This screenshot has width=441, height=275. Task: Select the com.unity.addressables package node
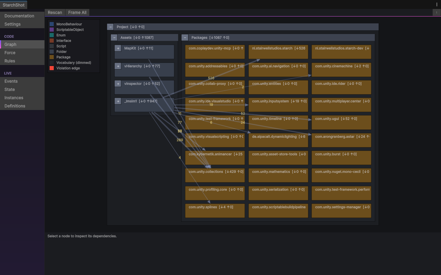215,69
